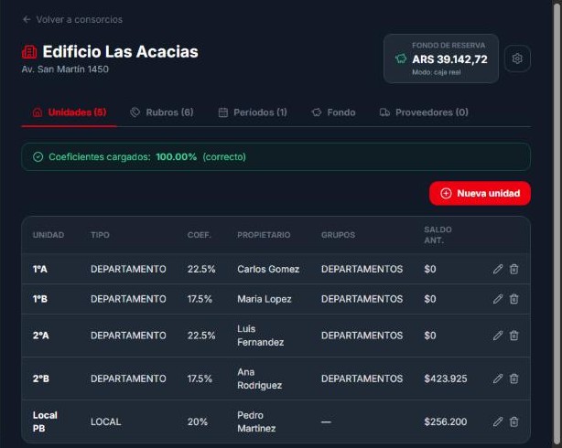This screenshot has width=562, height=448.
Task: Switch to the Rubros (6) tab
Action: (x=162, y=112)
